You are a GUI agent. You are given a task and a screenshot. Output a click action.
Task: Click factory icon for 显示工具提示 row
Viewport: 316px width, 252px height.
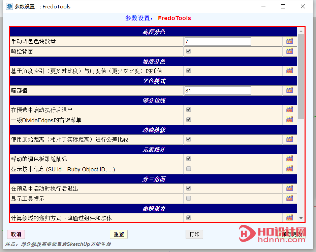(289, 198)
